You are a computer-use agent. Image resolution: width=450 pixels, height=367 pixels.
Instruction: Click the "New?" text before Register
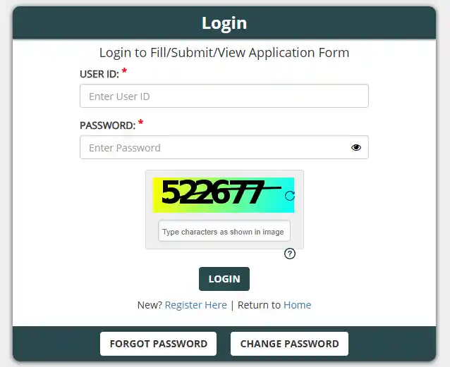pyautogui.click(x=150, y=305)
